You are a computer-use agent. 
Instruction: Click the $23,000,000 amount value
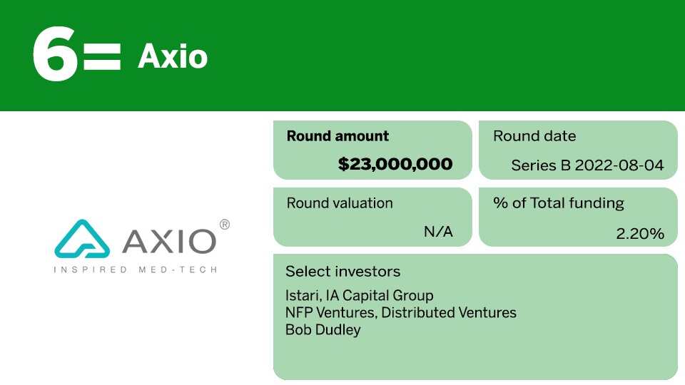[395, 164]
